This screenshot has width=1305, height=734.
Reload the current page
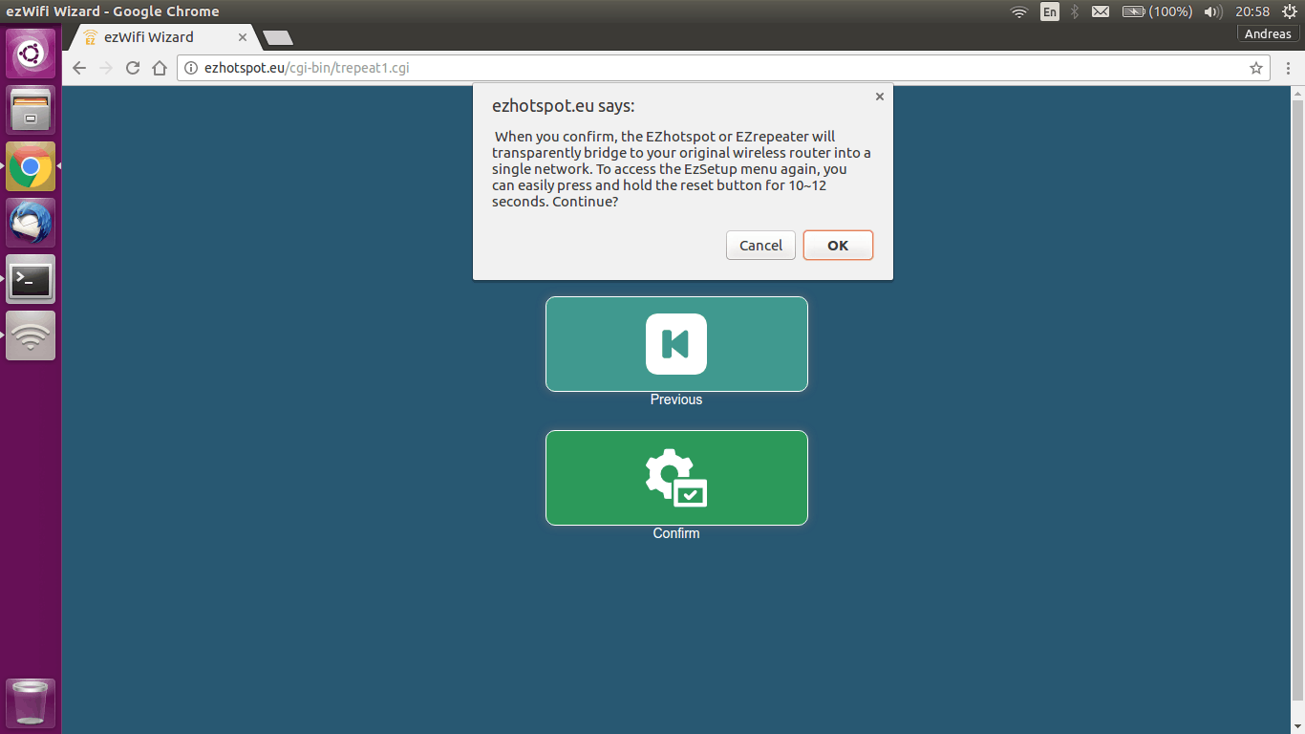point(133,68)
